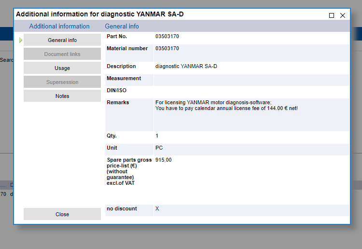Click the gross price value 915,00
The height and width of the screenshot is (249, 362).
[163, 160]
